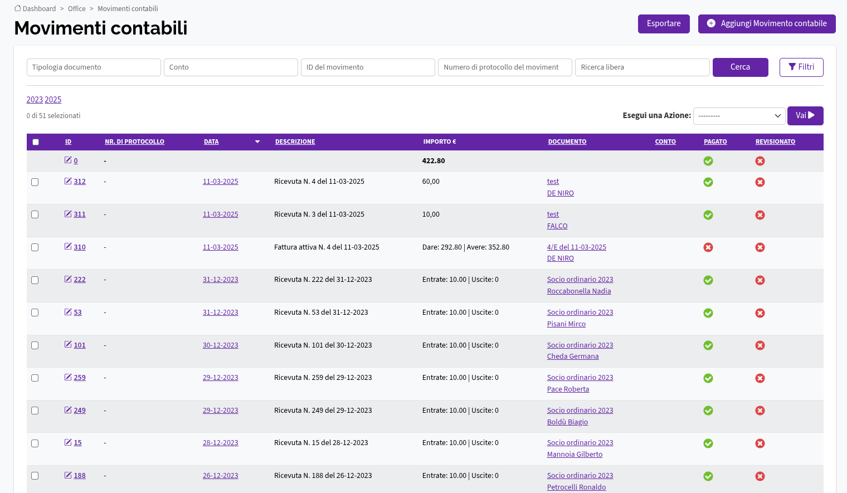Click red unpaid icon in row 310
The height and width of the screenshot is (493, 847).
708,247
